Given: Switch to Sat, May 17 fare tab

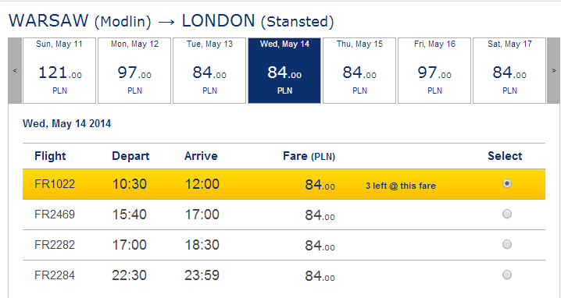Looking at the screenshot, I should click(509, 70).
